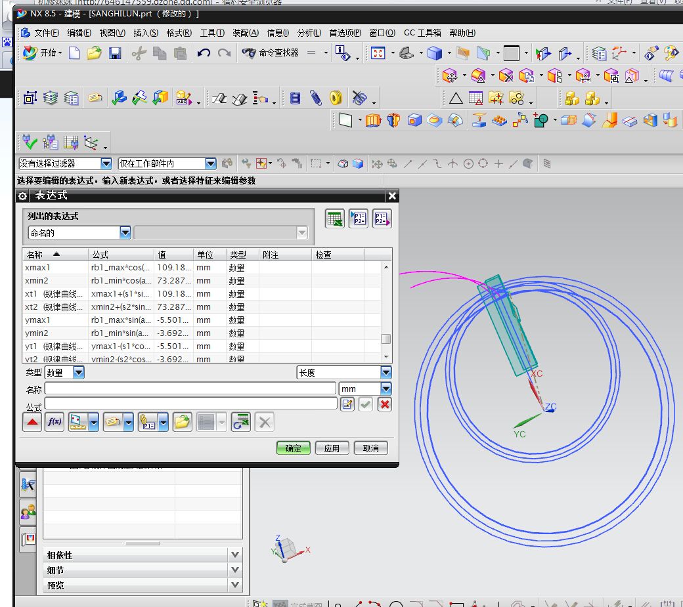Click the refresh values from external spreadsheet icon
The image size is (683, 607).
(x=241, y=422)
